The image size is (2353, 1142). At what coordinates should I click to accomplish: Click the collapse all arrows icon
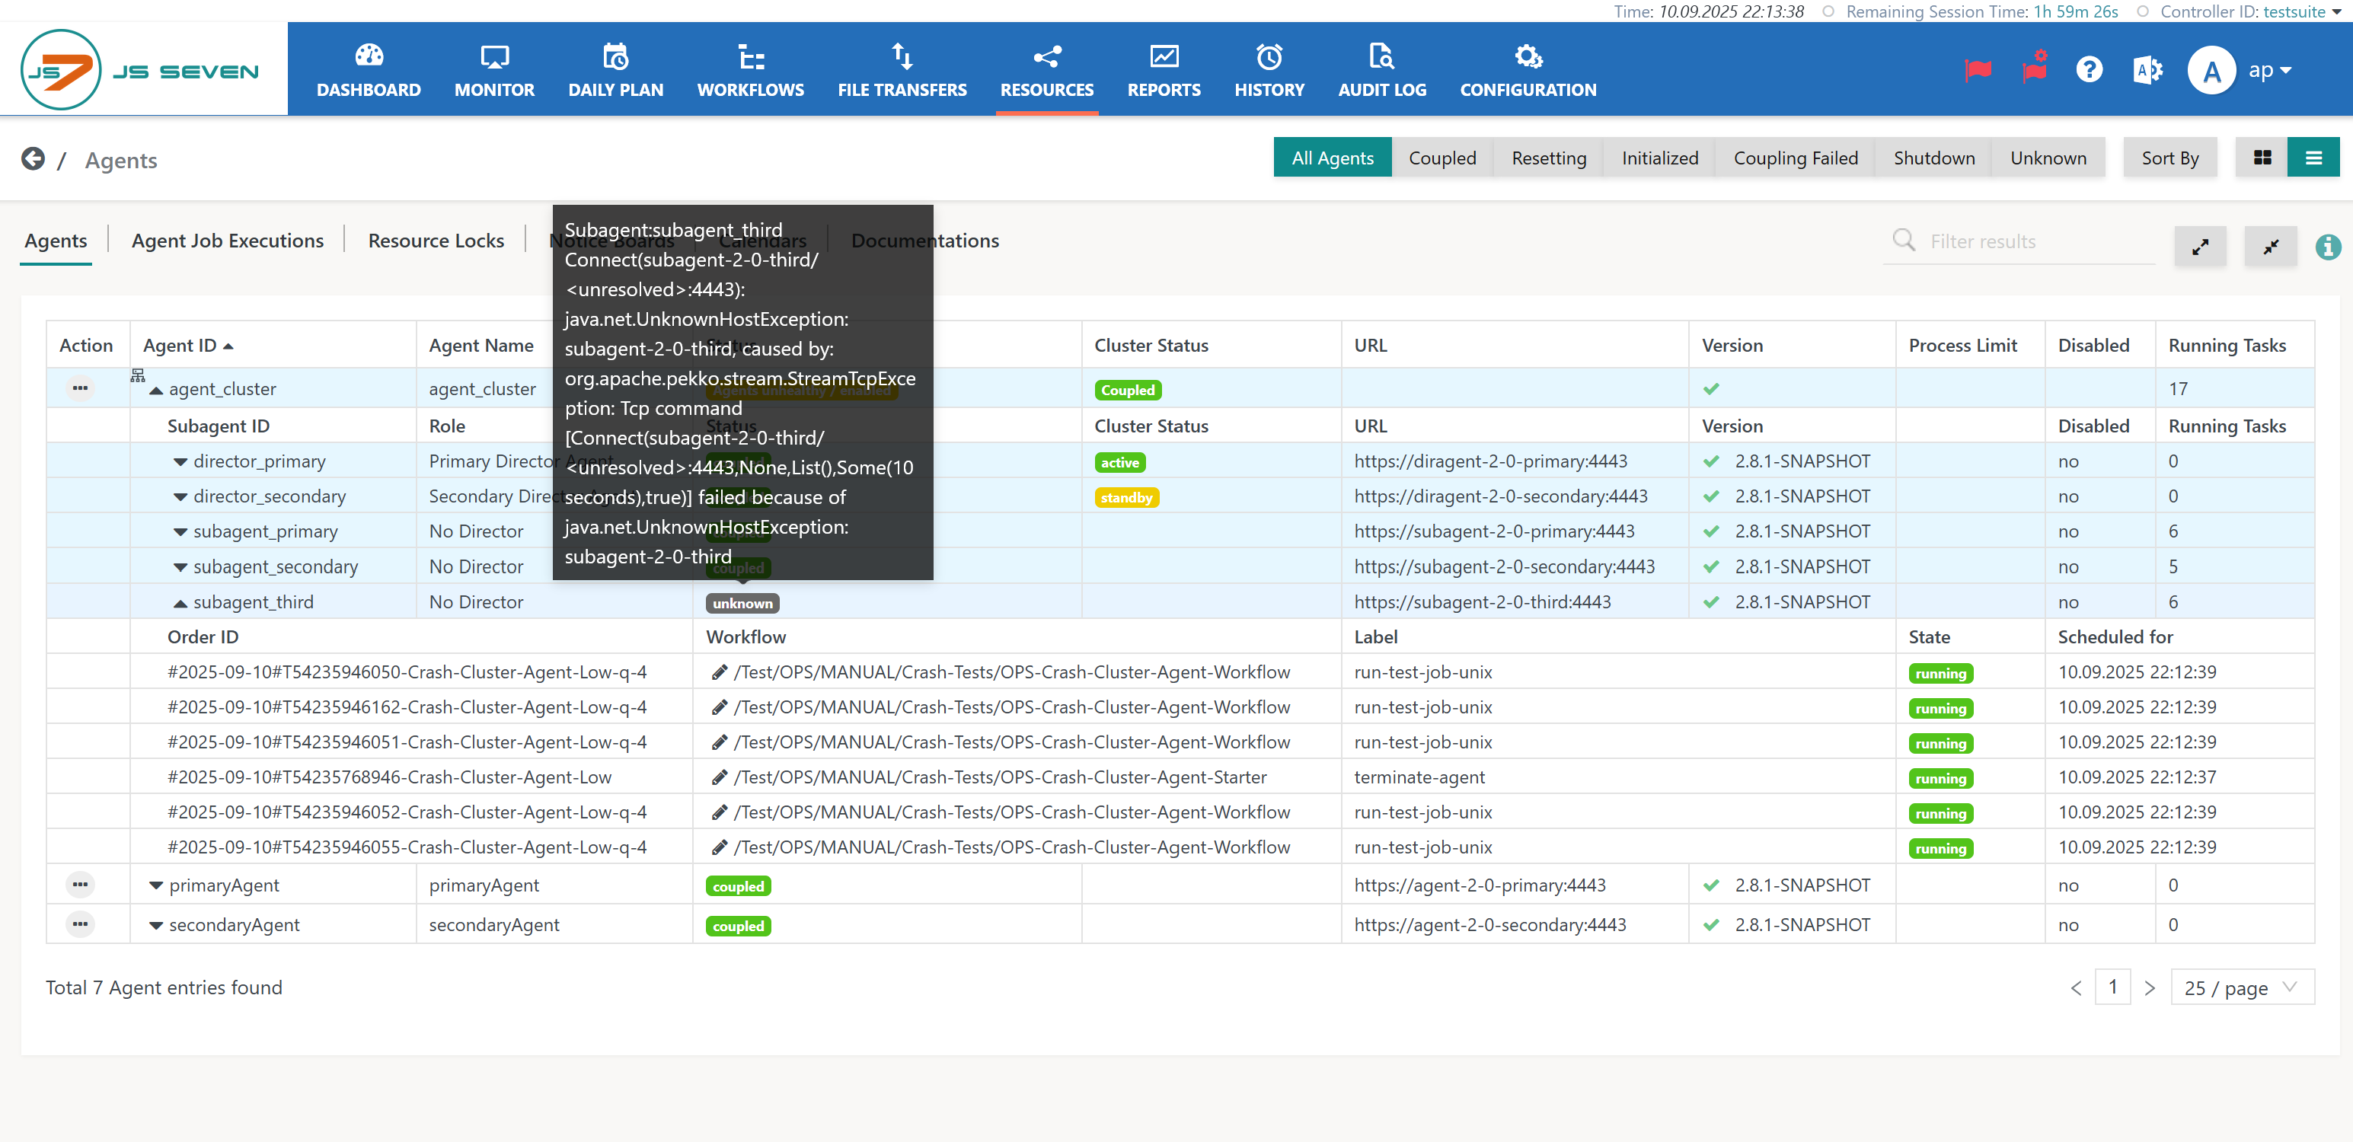2270,246
